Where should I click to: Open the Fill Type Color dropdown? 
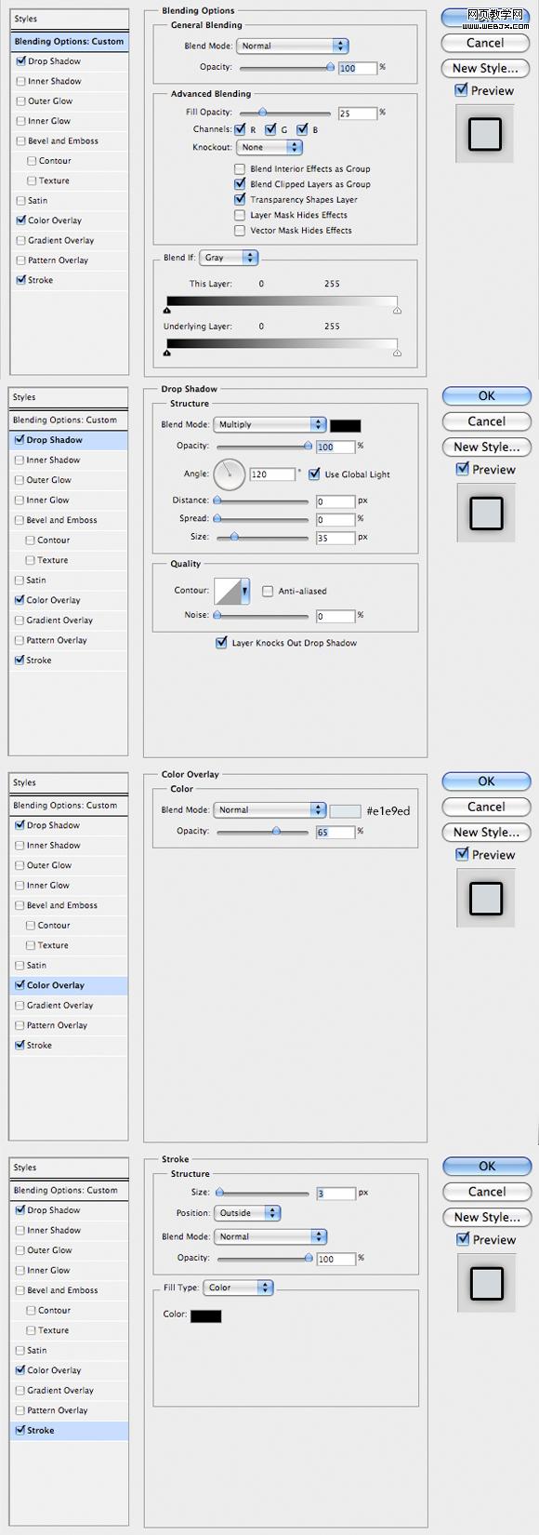pos(239,1288)
